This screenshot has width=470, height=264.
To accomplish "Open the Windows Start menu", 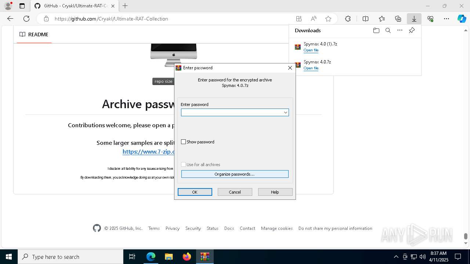I will 9,257.
